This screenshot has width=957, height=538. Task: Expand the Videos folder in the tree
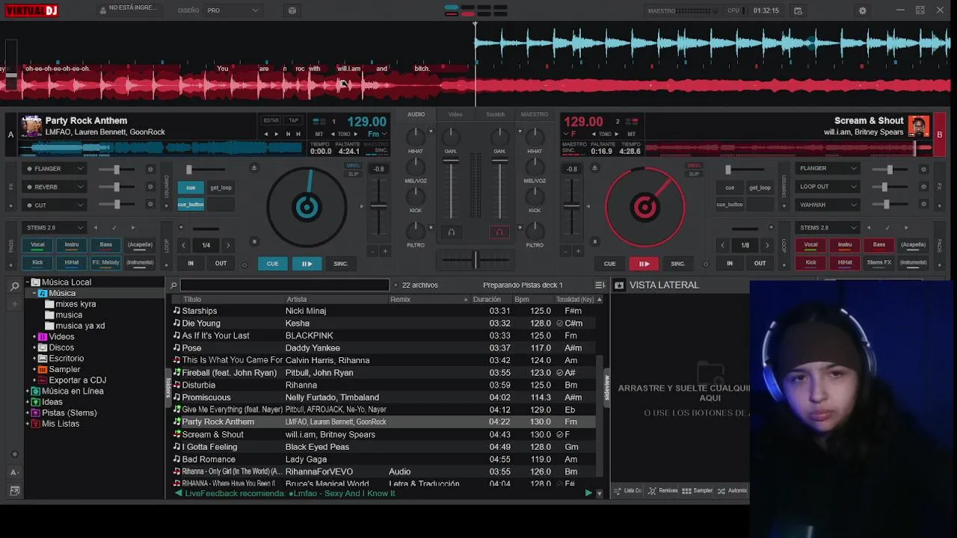(x=34, y=337)
